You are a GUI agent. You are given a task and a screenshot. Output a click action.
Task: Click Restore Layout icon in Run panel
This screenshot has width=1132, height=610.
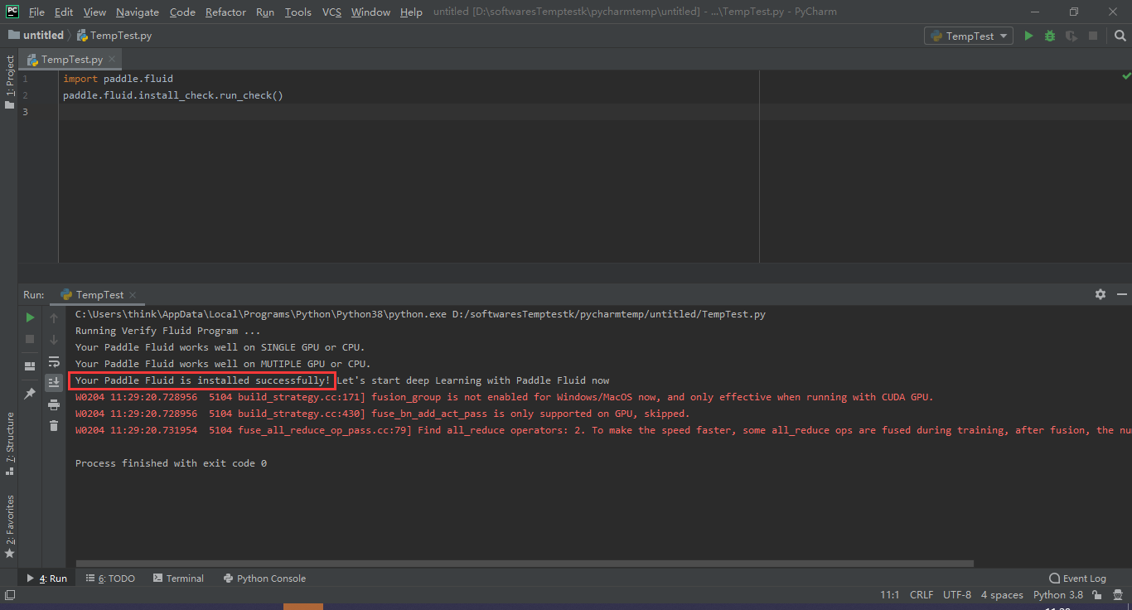30,366
